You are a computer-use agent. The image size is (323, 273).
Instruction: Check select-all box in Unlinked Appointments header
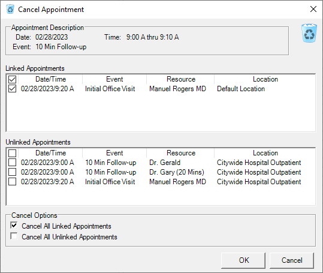13,153
